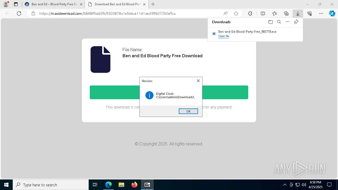Open File Explorer from taskbar

(x=121, y=185)
